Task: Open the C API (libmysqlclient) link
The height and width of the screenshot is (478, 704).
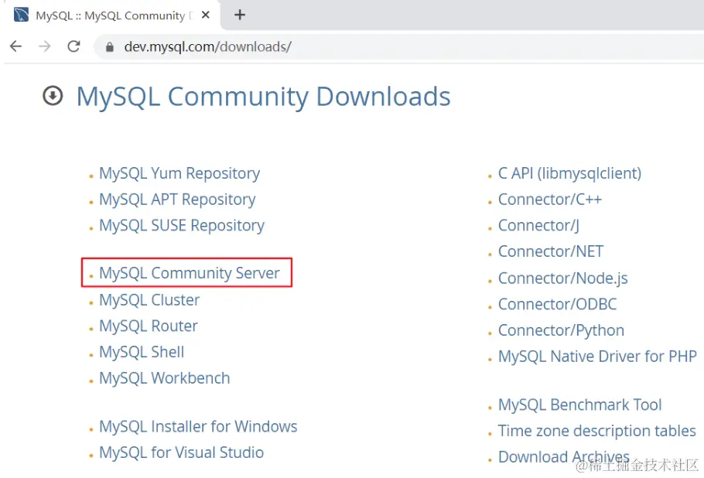Action: [569, 173]
